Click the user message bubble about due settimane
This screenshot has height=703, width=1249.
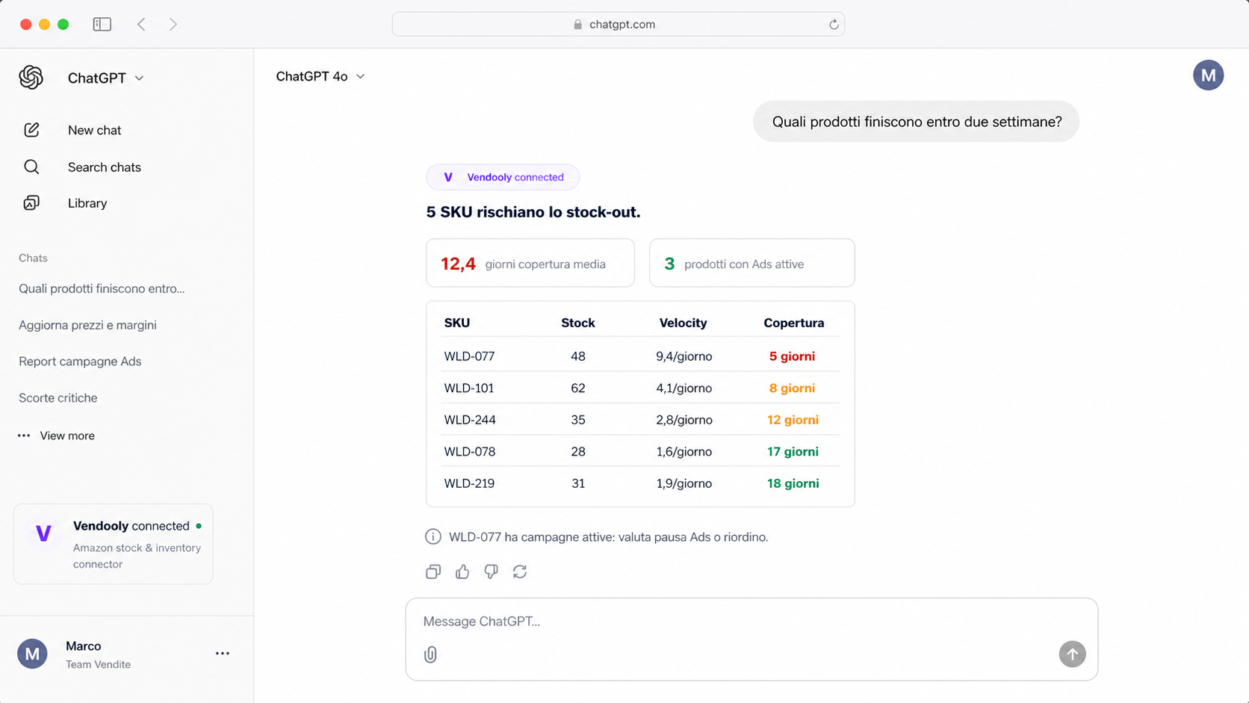point(917,122)
